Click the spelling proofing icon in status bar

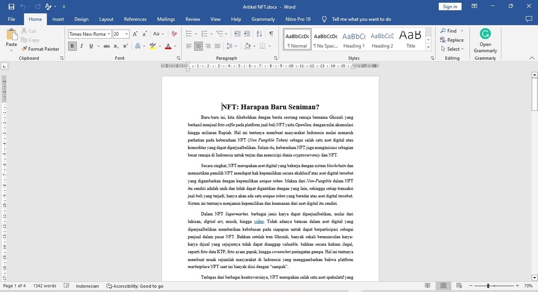click(67, 286)
